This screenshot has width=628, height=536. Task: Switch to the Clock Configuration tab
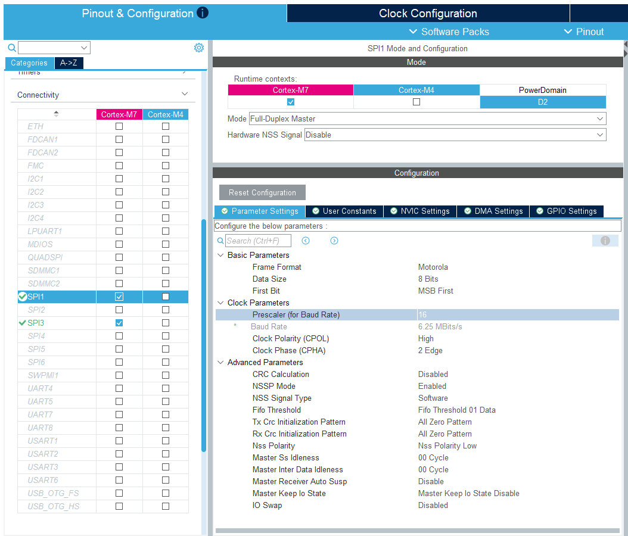pyautogui.click(x=428, y=13)
